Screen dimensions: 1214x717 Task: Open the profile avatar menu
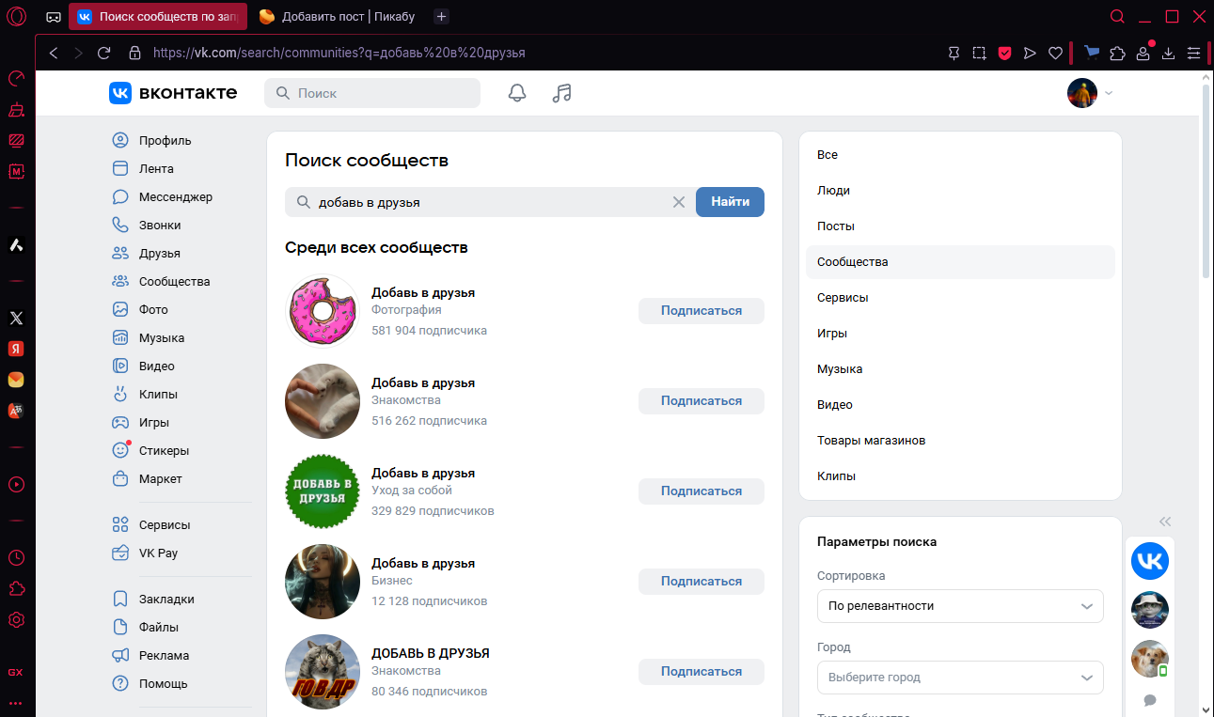pos(1089,93)
